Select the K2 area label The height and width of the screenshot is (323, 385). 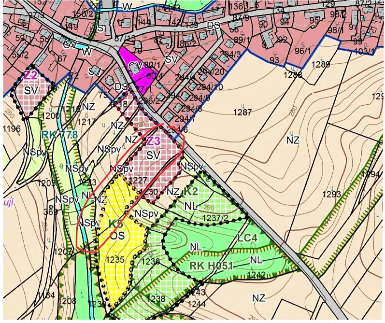point(190,192)
